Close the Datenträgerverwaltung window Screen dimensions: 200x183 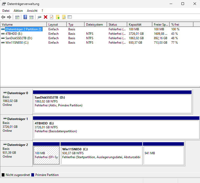tap(195, 4)
